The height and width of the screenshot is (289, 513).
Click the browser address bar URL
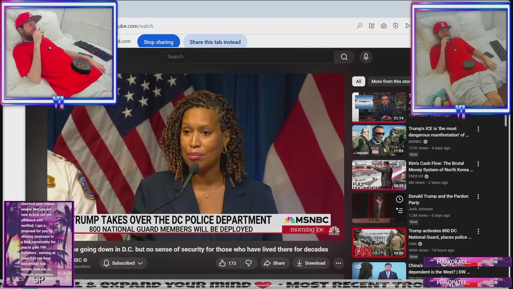point(135,26)
